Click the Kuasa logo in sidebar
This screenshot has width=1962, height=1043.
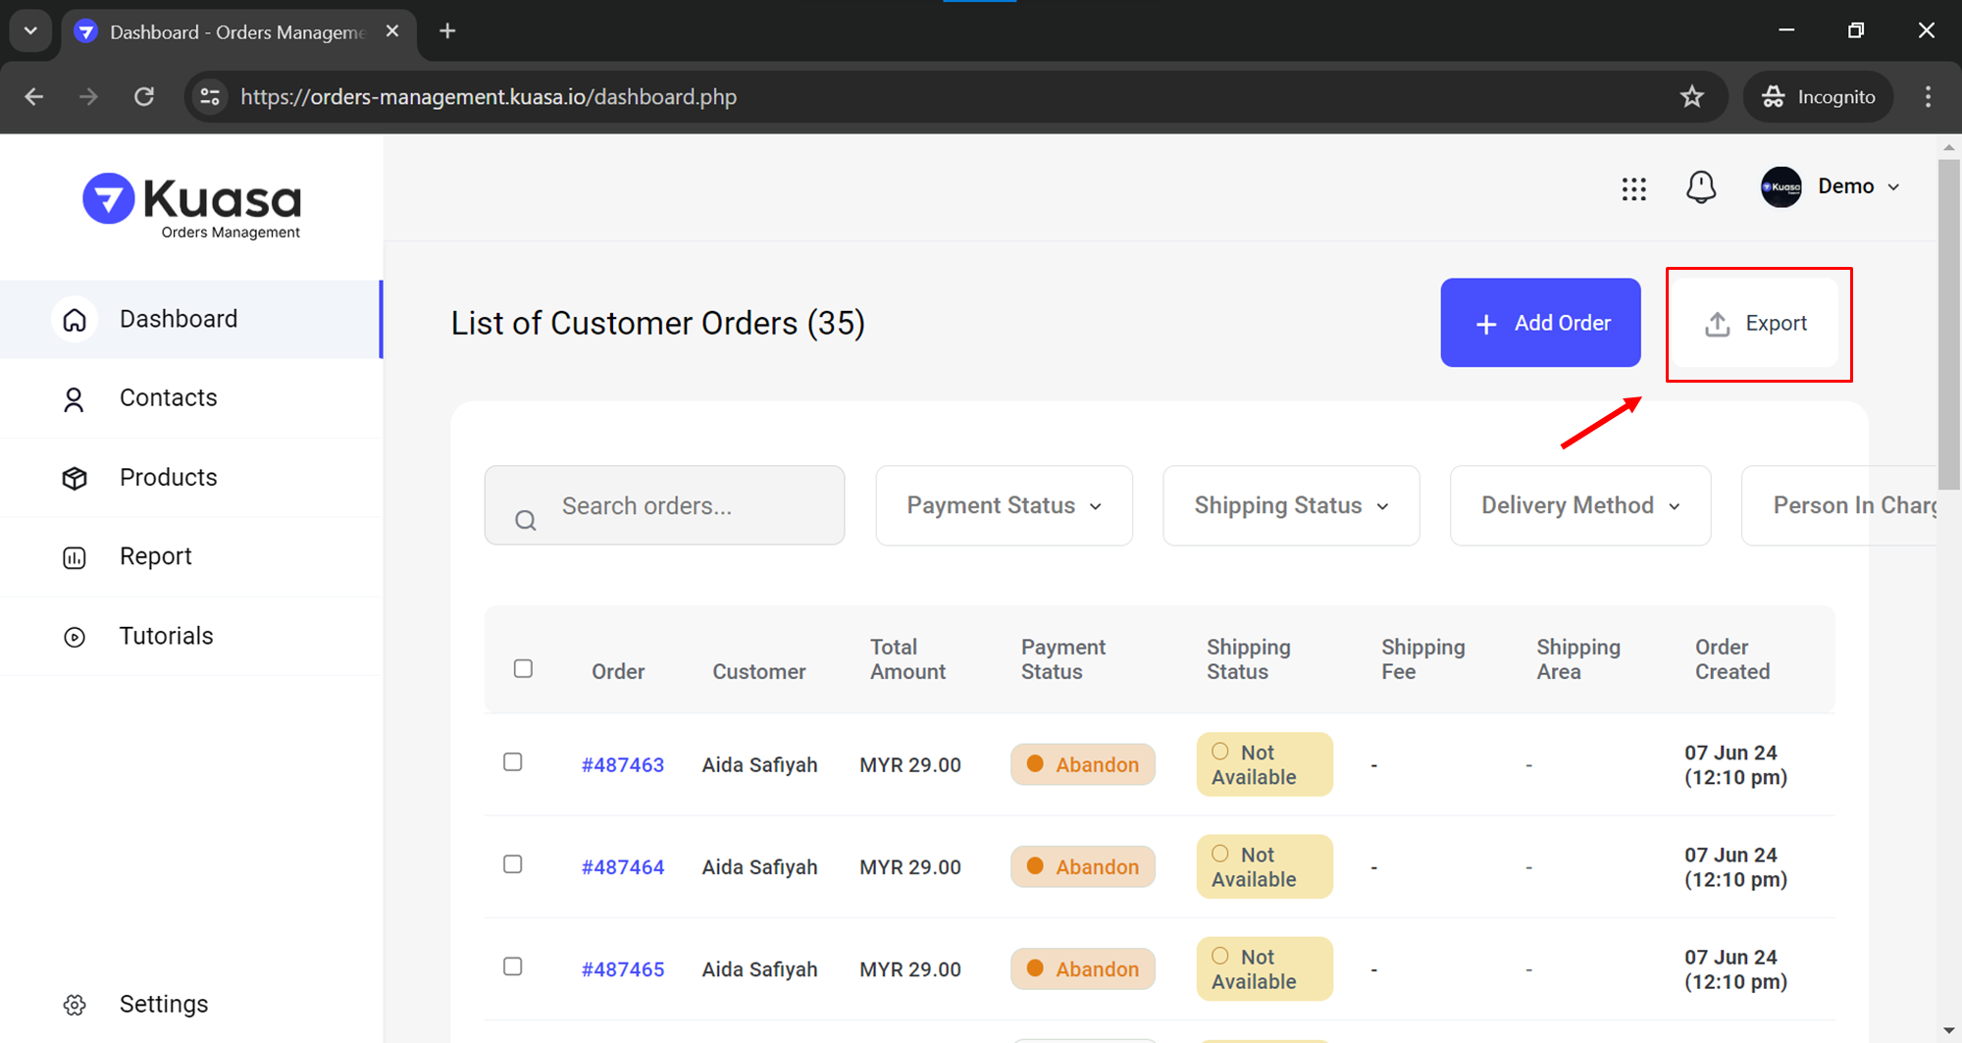pyautogui.click(x=192, y=205)
